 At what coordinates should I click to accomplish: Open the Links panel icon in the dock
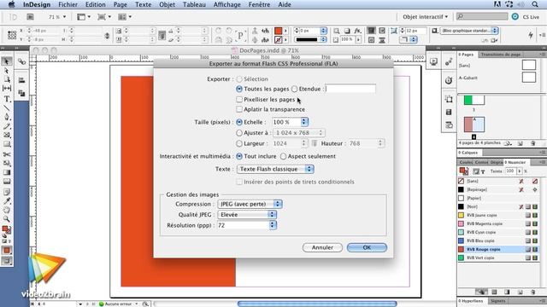tap(21, 62)
